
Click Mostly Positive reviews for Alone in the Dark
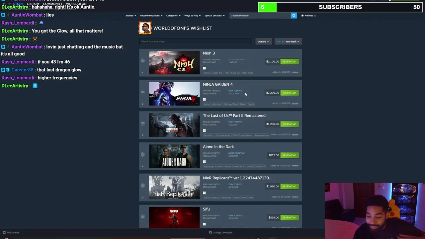[236, 153]
